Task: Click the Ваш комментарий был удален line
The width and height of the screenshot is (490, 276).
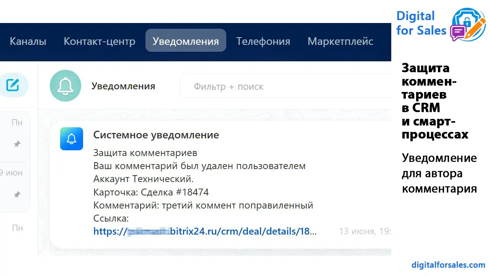Action: pos(199,166)
